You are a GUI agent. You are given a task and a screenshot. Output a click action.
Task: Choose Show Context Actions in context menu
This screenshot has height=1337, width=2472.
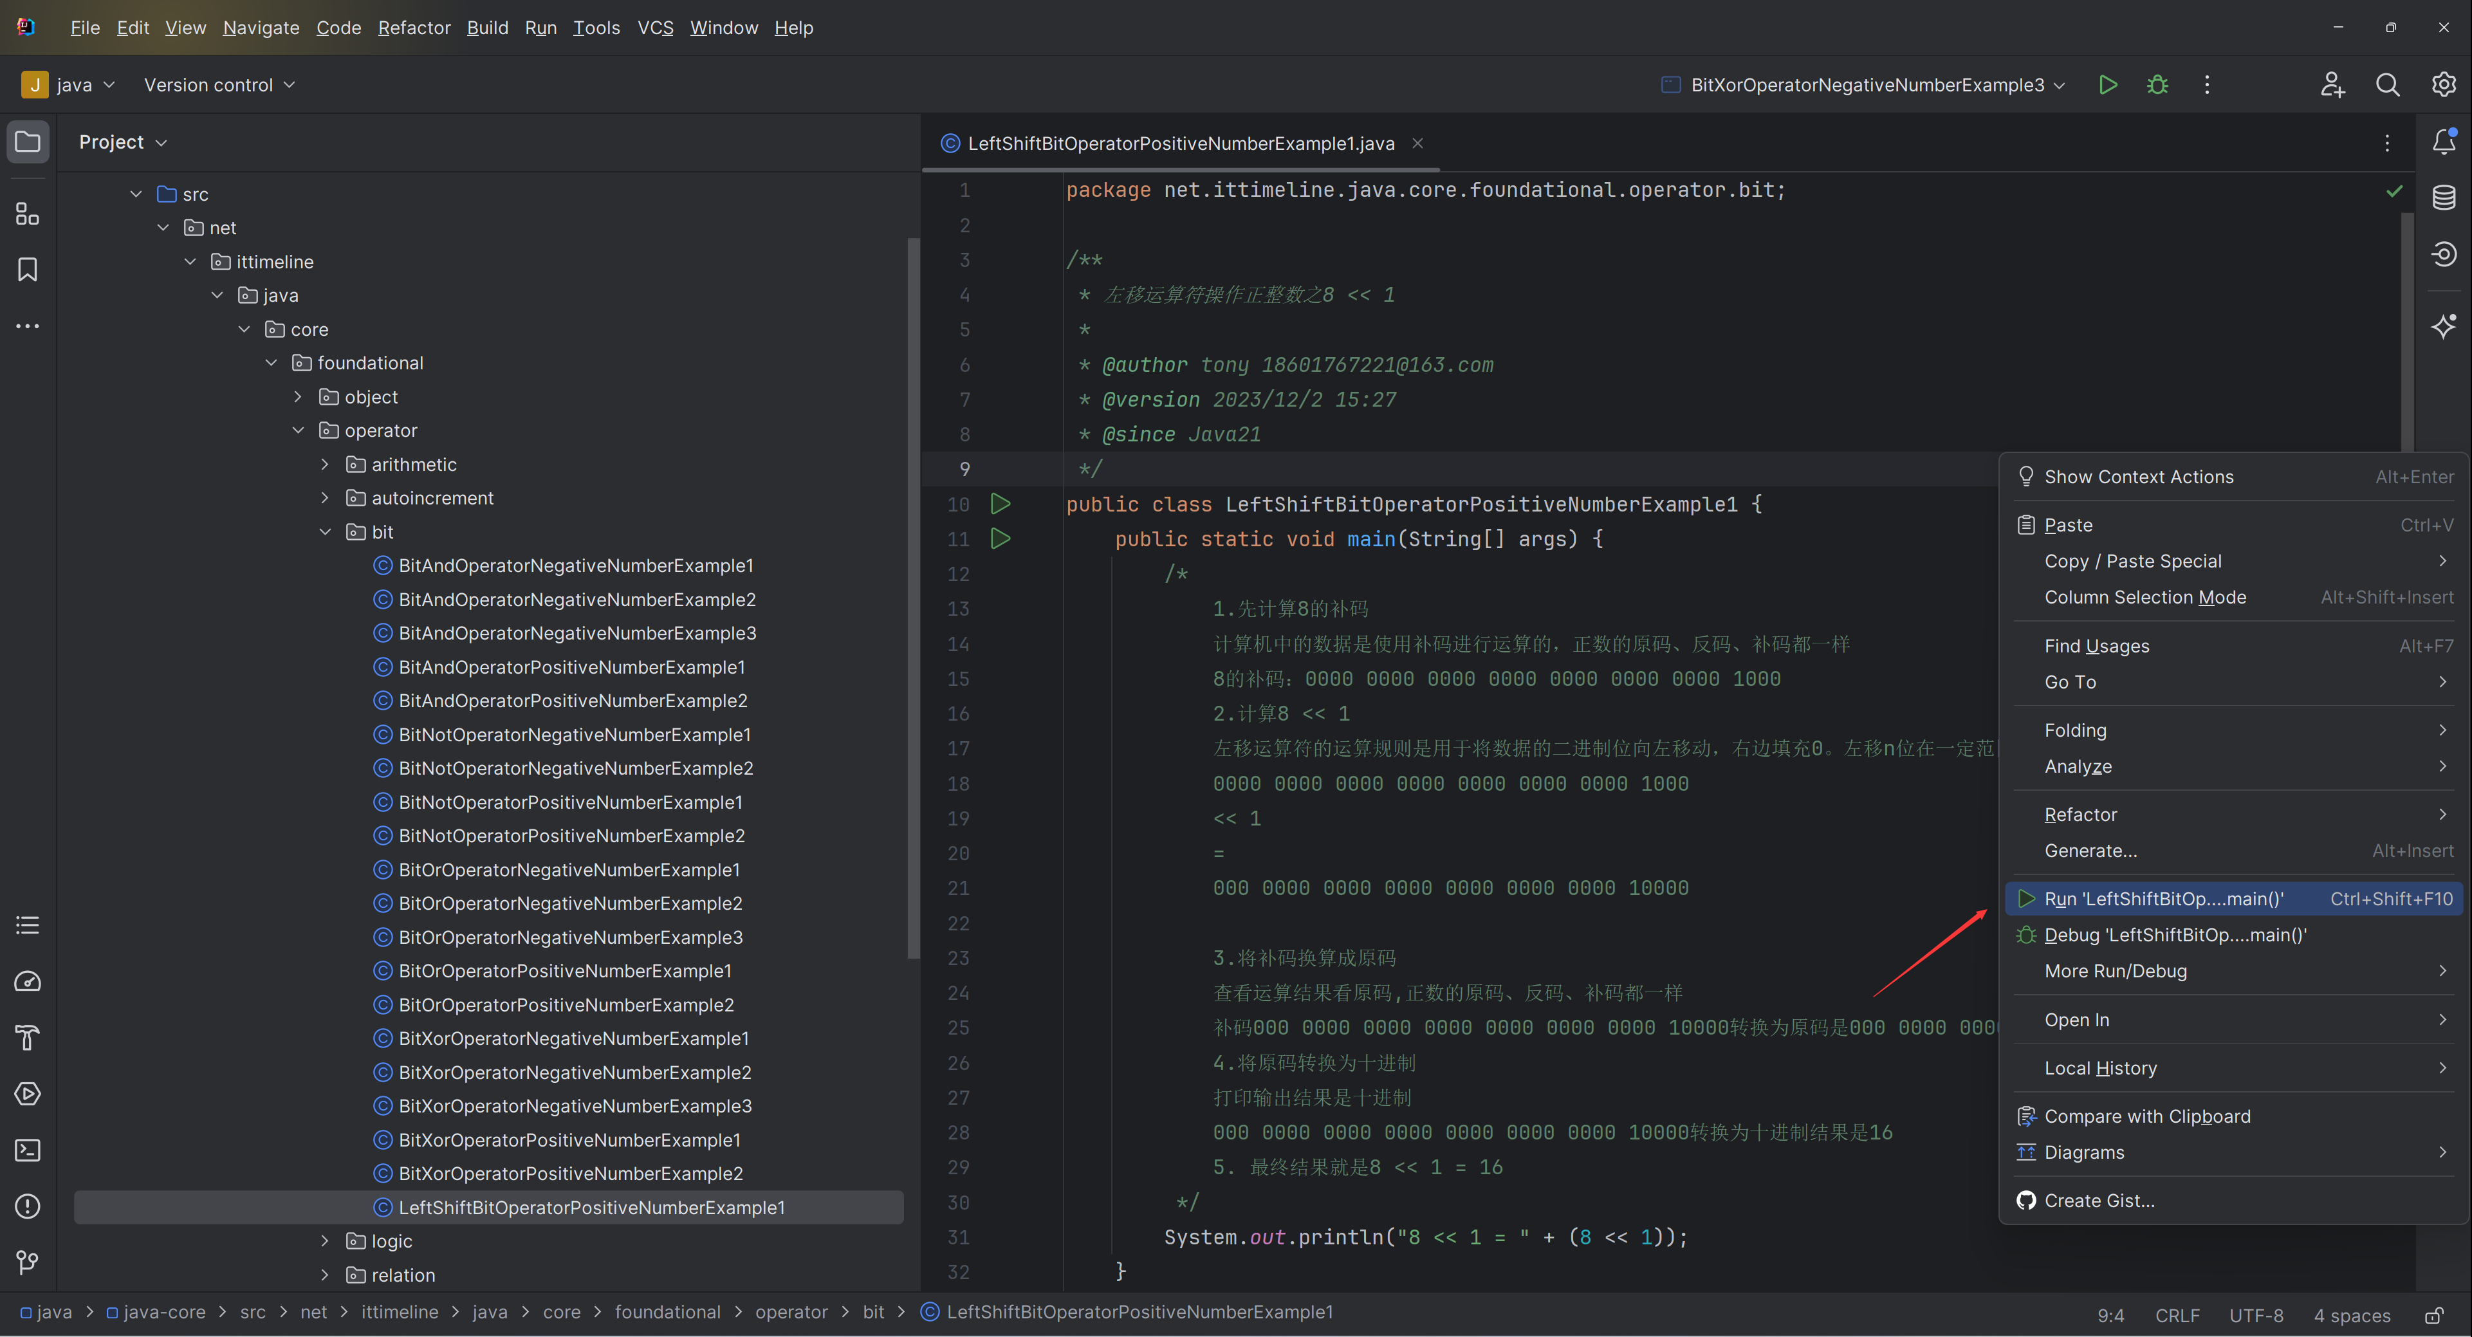(2233, 477)
